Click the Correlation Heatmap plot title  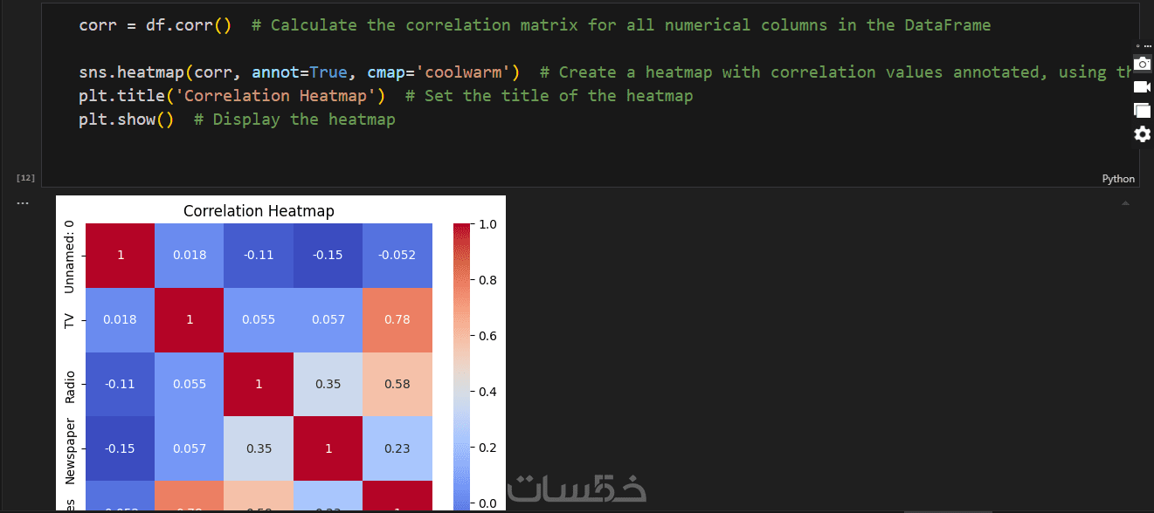(259, 211)
